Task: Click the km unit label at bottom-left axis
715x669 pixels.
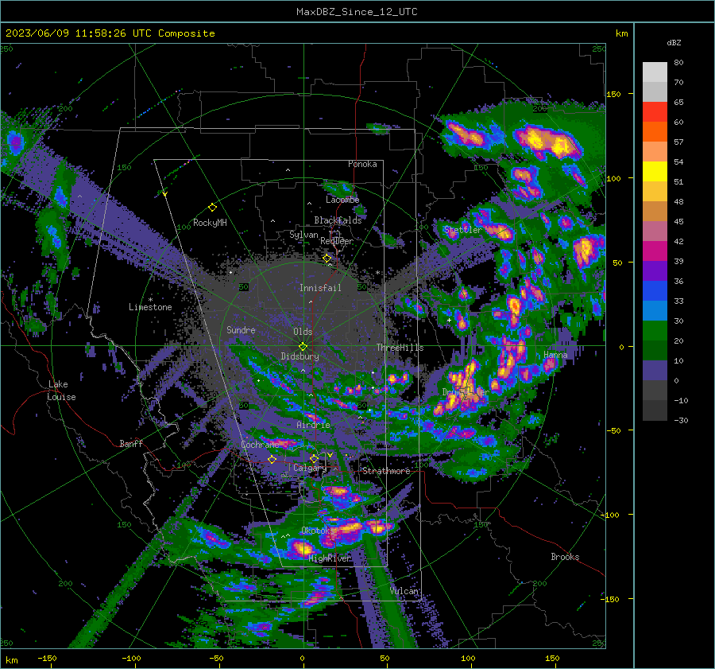Action: (11, 660)
